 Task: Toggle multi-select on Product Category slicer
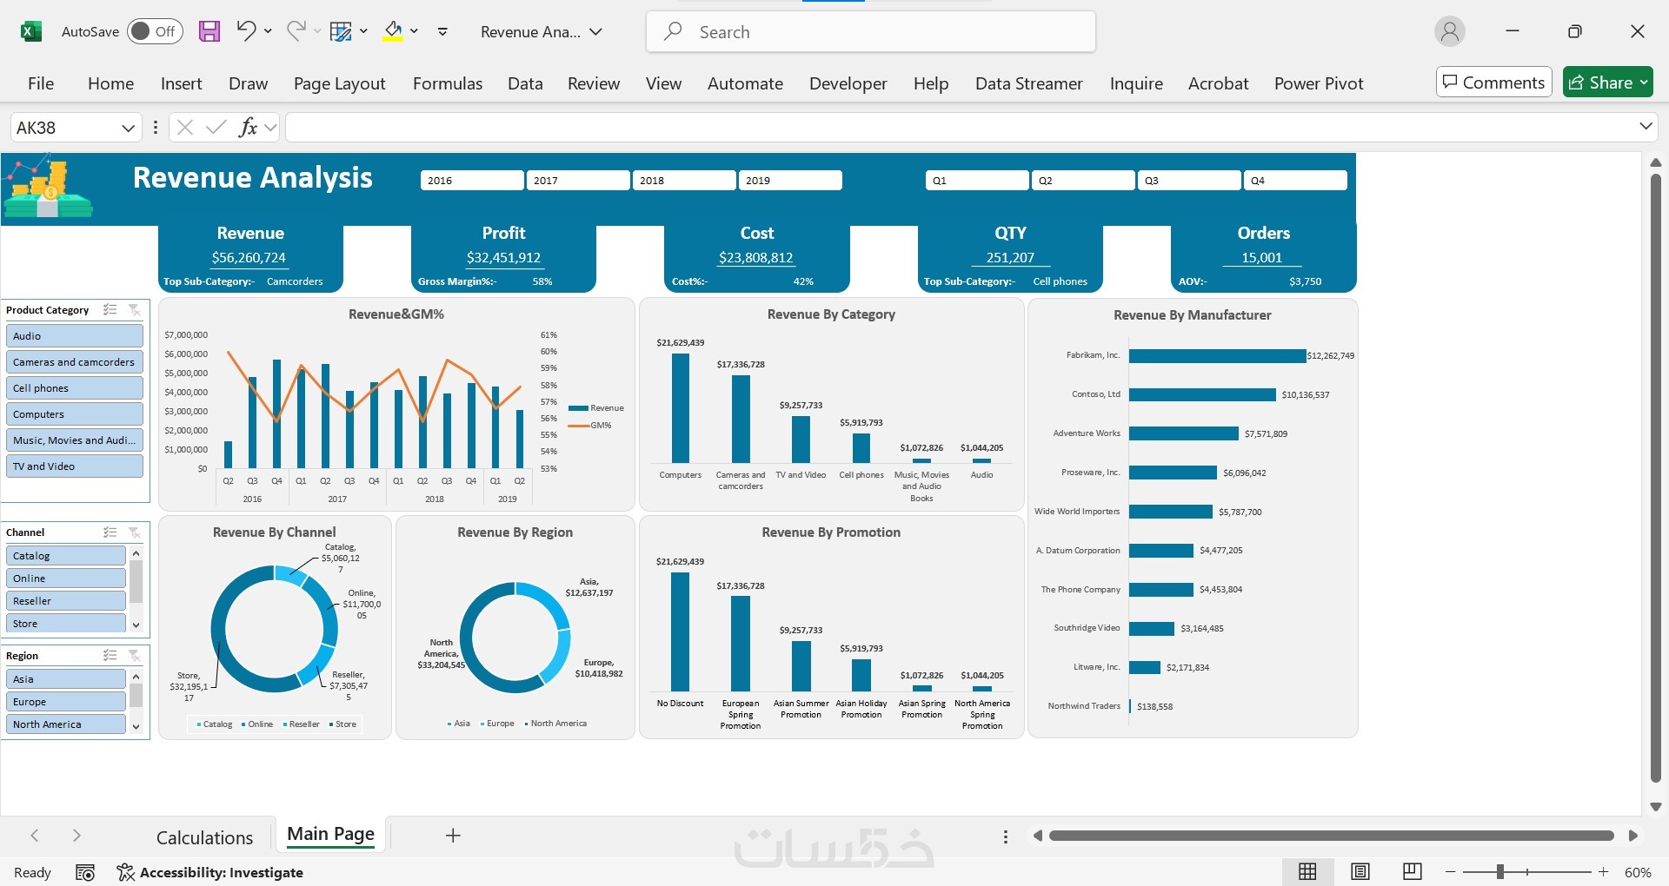[x=110, y=310]
